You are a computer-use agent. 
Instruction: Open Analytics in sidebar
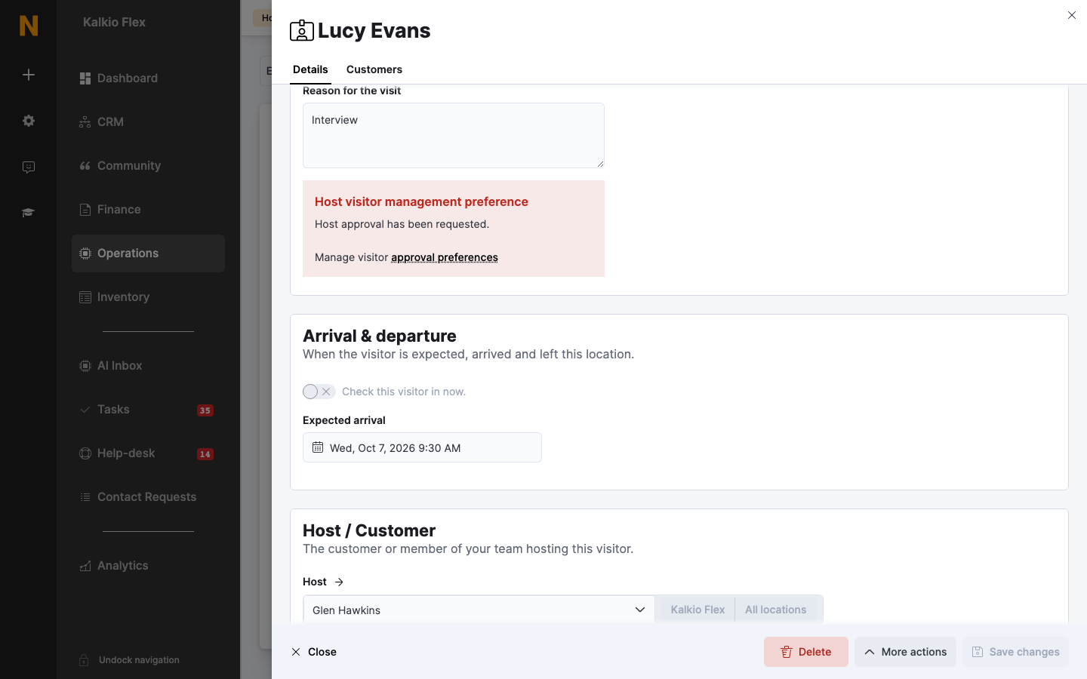click(148, 566)
